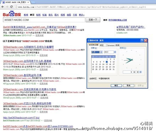Click the OK (确定) button in dialog
Image resolution: width=156 pixels, height=131 pixels.
116,85
